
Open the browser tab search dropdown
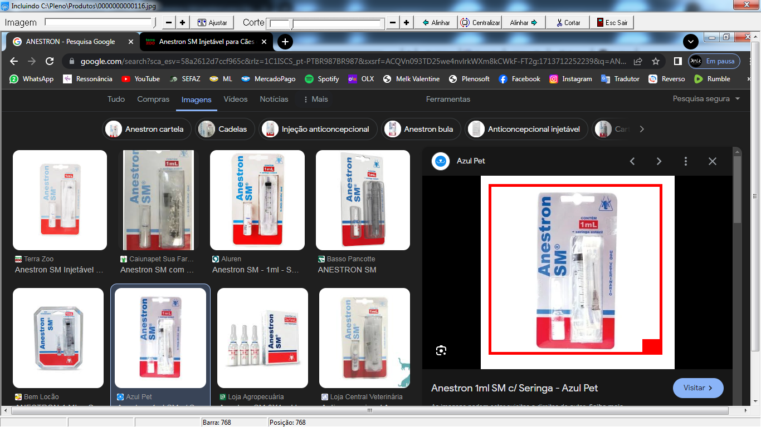pos(691,42)
